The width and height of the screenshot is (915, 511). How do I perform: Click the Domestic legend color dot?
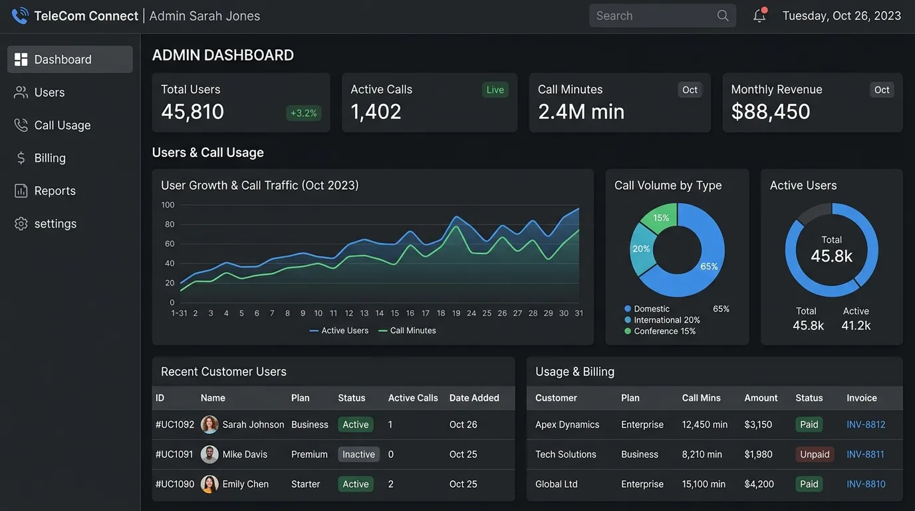pos(628,309)
